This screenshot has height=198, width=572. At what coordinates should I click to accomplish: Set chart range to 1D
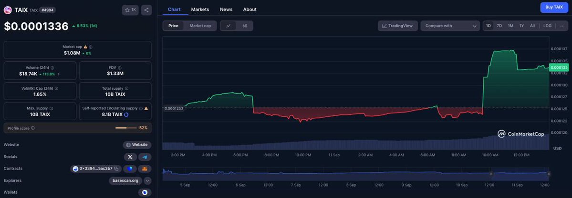[x=489, y=26]
